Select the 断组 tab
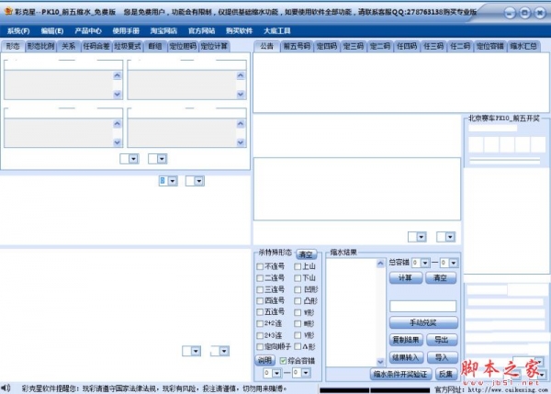The width and height of the screenshot is (551, 394). coord(155,46)
